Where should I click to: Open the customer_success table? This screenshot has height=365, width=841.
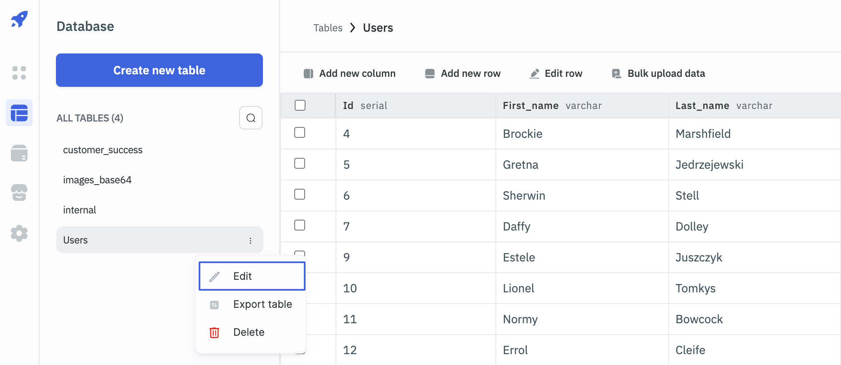tap(103, 150)
